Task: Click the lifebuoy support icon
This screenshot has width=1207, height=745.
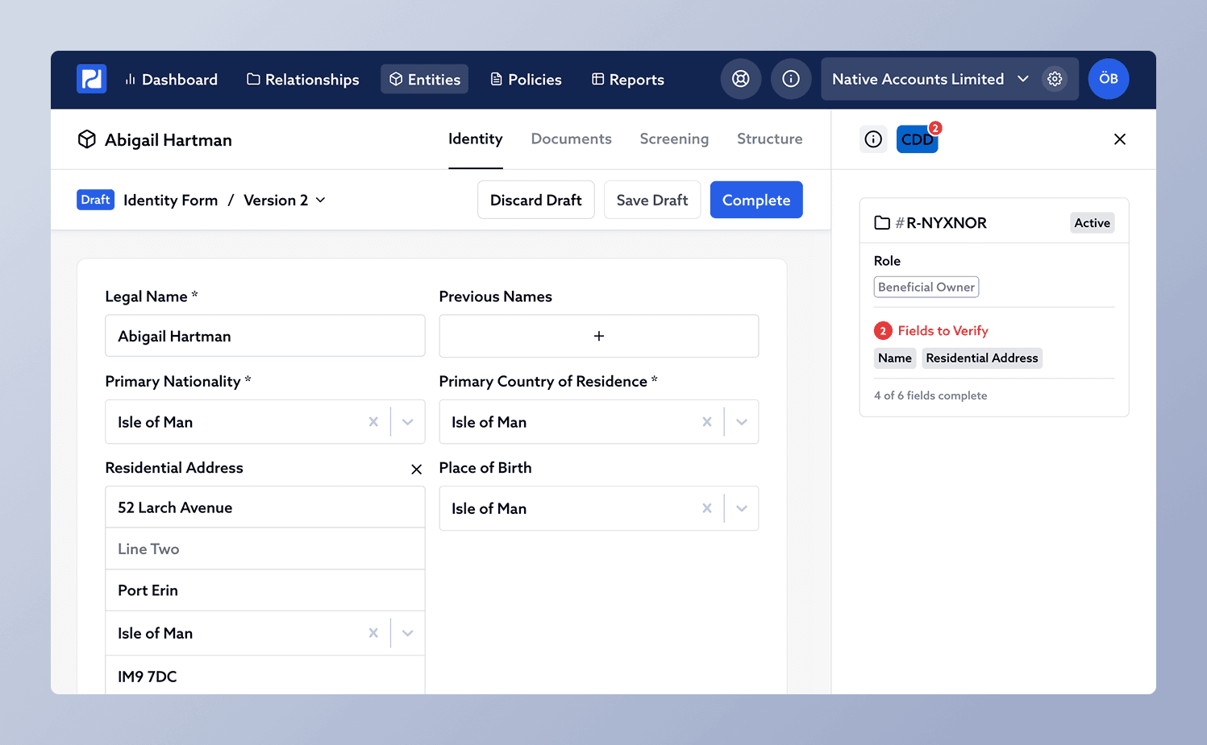Action: (x=740, y=79)
